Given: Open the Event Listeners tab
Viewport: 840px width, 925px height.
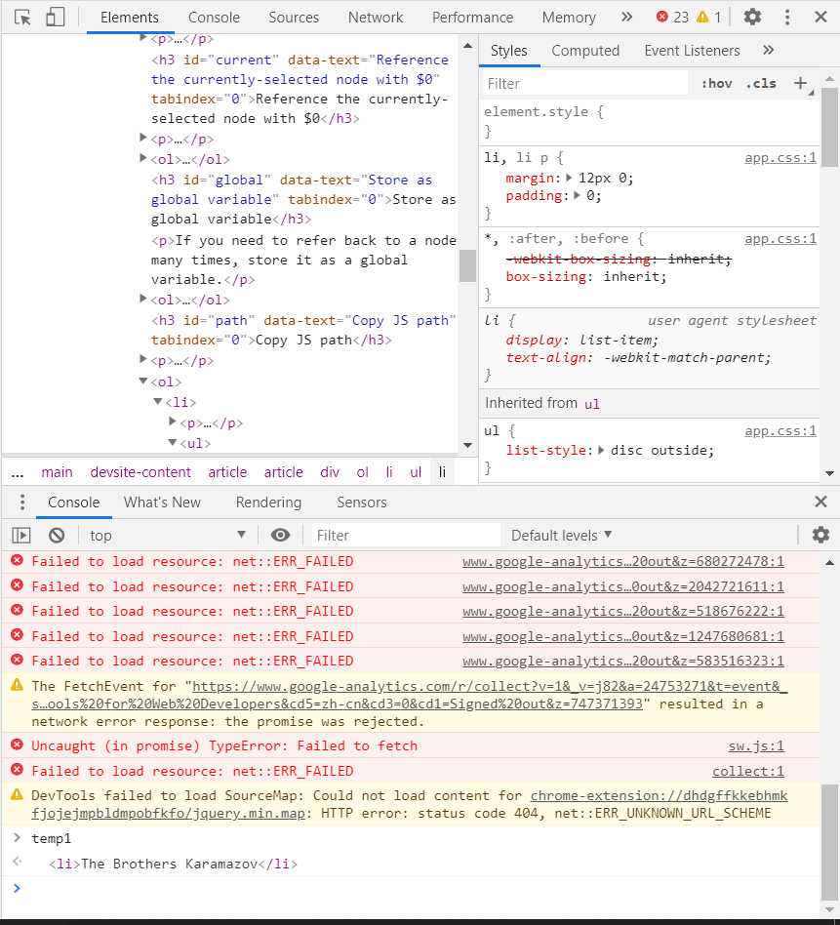Looking at the screenshot, I should (692, 51).
